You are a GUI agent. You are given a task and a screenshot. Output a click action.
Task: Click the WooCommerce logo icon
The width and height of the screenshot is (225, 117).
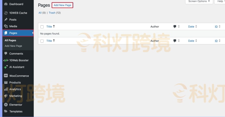[x=6, y=76]
